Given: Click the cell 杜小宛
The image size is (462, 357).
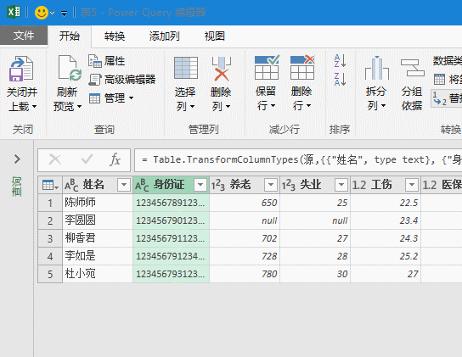Looking at the screenshot, I should (98, 274).
